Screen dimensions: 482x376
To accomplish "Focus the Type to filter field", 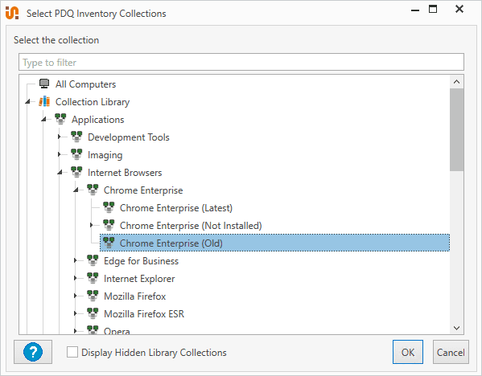I will pyautogui.click(x=241, y=62).
